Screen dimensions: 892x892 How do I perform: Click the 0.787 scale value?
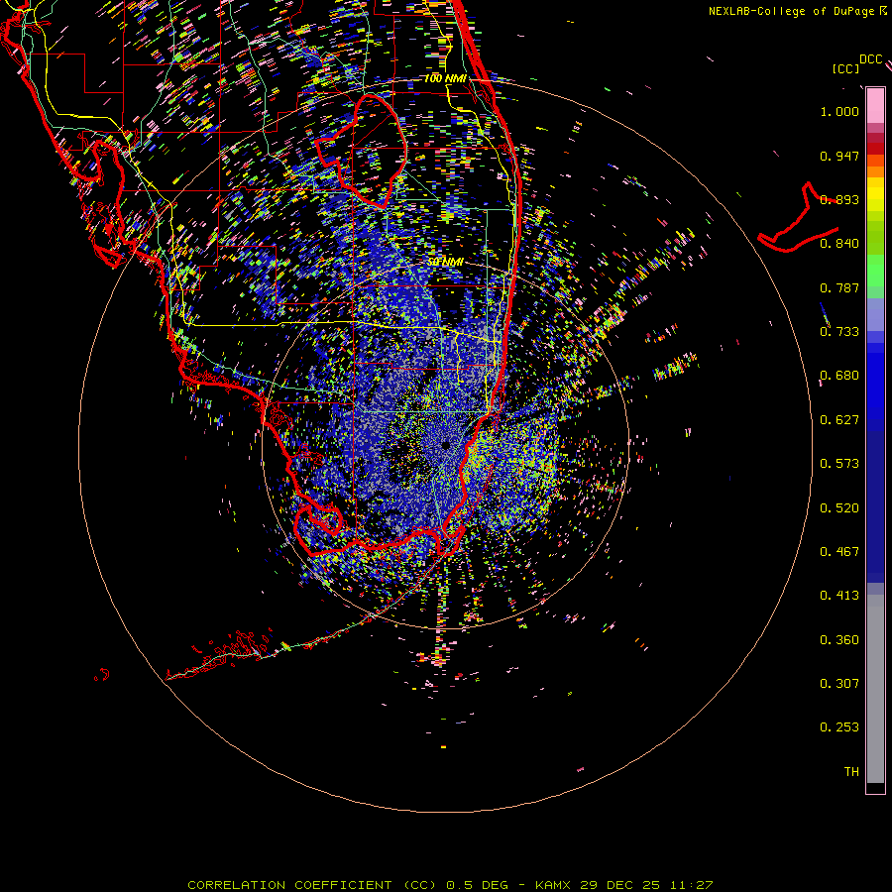click(x=839, y=287)
